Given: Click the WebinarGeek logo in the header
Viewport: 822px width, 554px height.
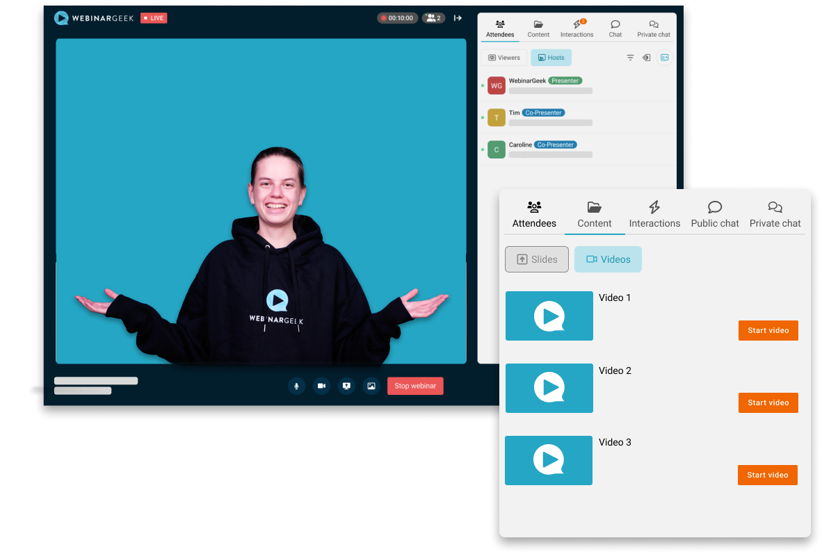Looking at the screenshot, I should (x=94, y=18).
